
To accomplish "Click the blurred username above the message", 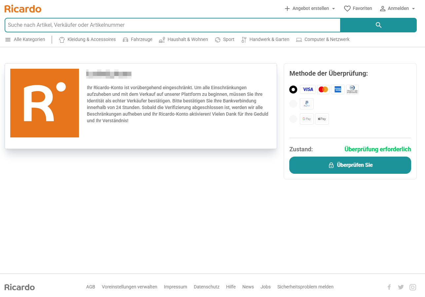I will click(109, 74).
